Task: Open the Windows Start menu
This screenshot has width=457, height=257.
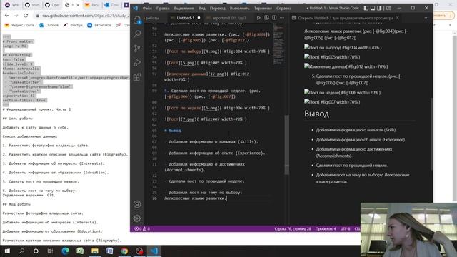Action: point(7,251)
